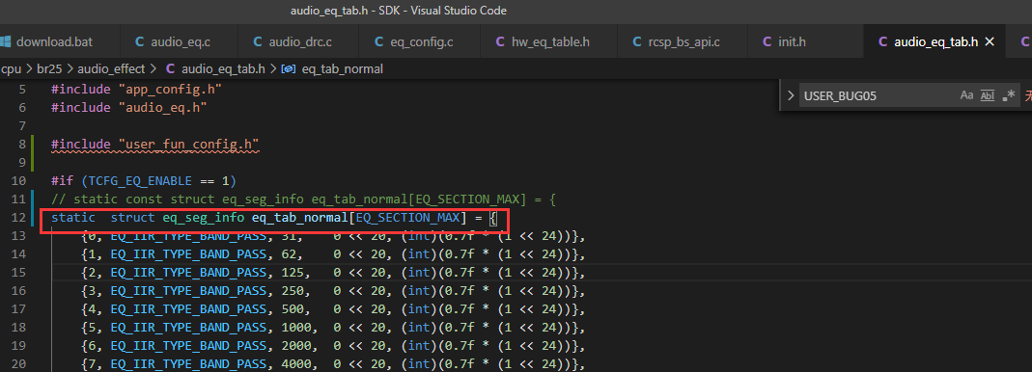Click the #include keyword on line 6
The height and width of the screenshot is (372, 1032).
pos(80,107)
